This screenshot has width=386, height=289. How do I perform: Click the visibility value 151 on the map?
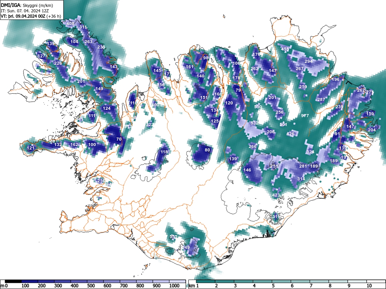point(204,97)
